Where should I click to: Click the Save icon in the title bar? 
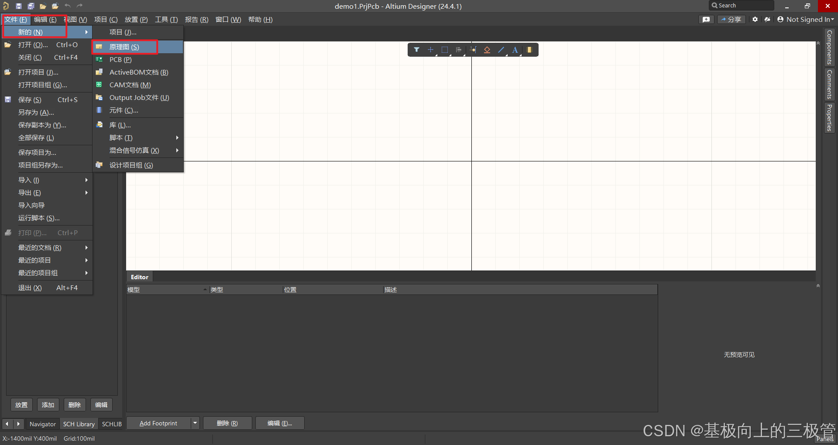click(x=19, y=6)
